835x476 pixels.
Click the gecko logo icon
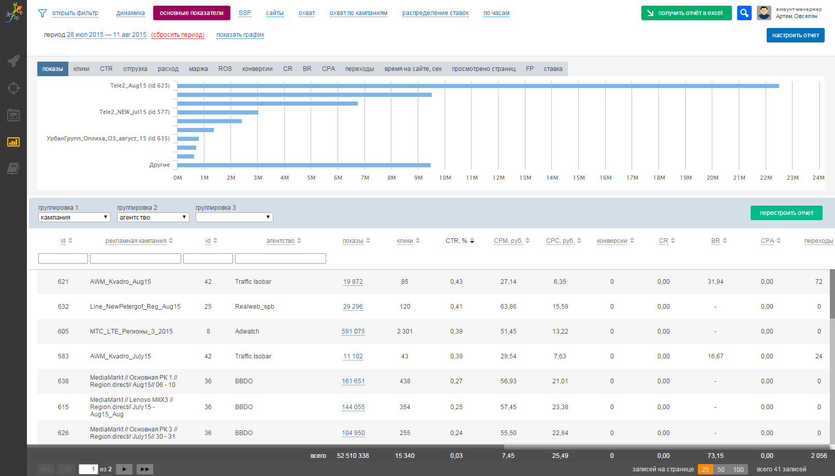[x=13, y=12]
